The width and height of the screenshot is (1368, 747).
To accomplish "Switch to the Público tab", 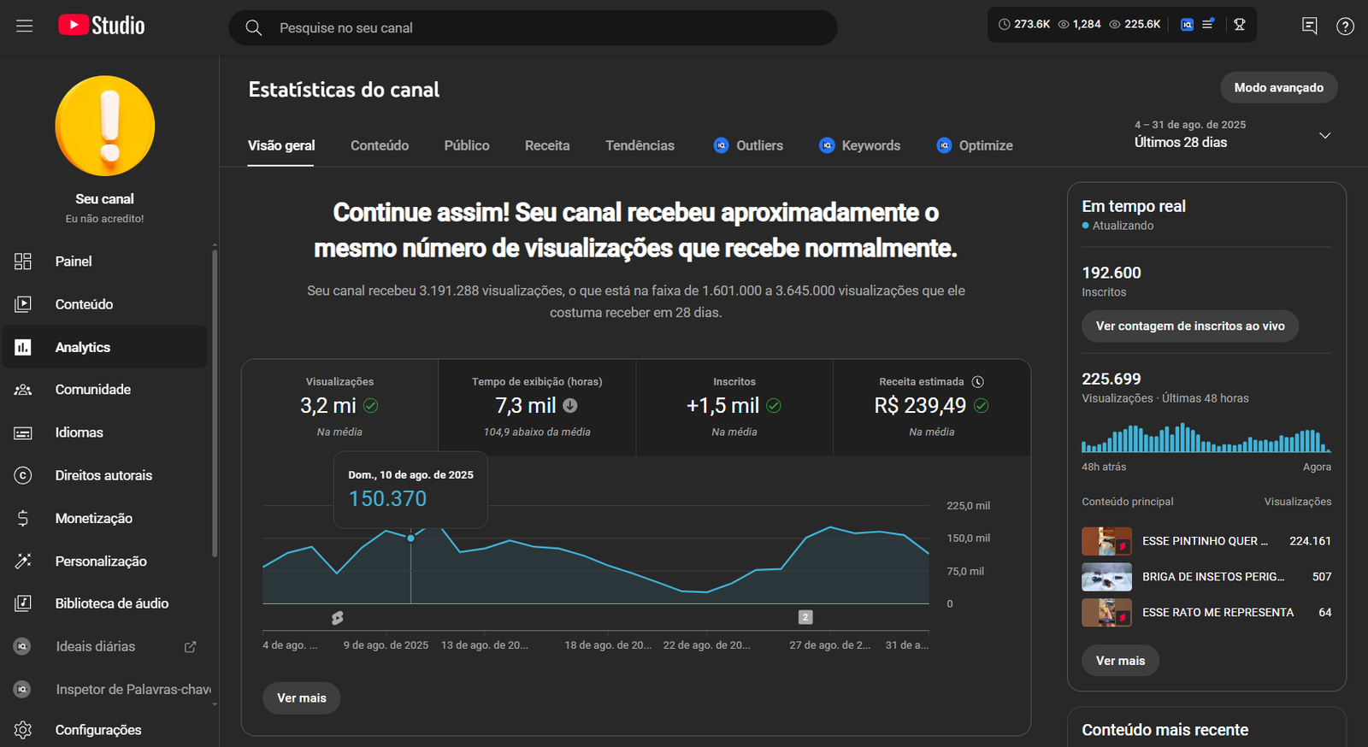I will pos(467,145).
